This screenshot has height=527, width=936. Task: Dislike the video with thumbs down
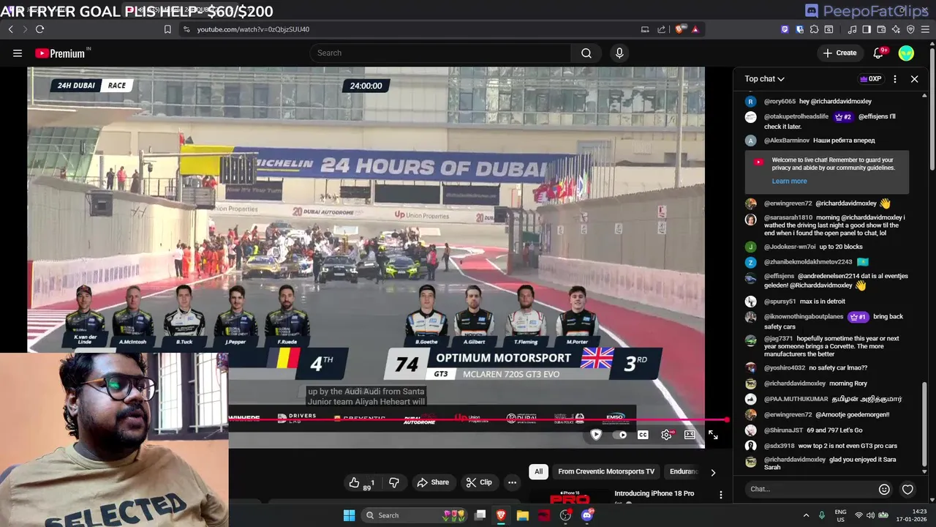(394, 482)
